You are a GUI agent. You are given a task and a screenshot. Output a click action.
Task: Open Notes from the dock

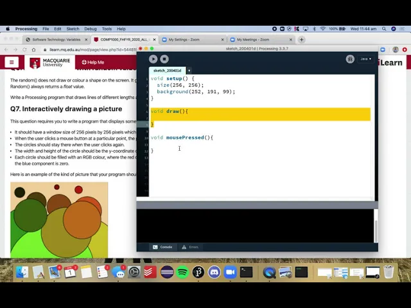[x=86, y=272]
